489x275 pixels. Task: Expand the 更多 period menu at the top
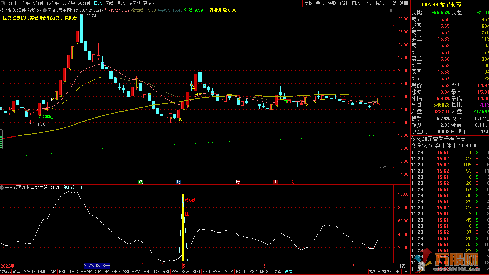148,3
